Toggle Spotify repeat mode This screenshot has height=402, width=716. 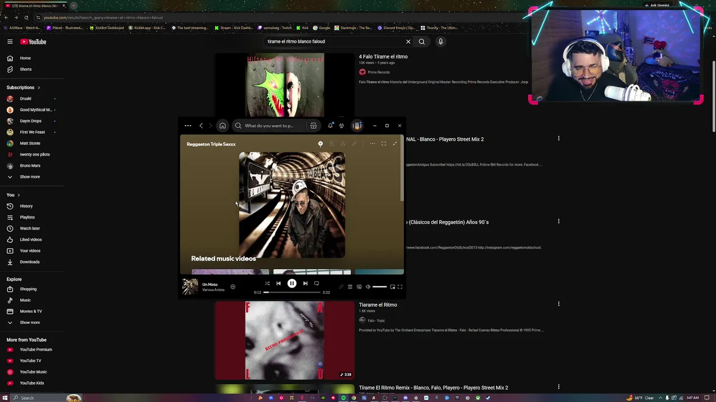click(x=317, y=284)
